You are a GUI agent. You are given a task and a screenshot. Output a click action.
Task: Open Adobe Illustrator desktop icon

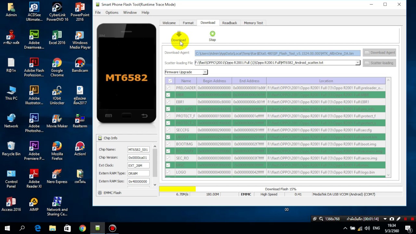tap(34, 95)
